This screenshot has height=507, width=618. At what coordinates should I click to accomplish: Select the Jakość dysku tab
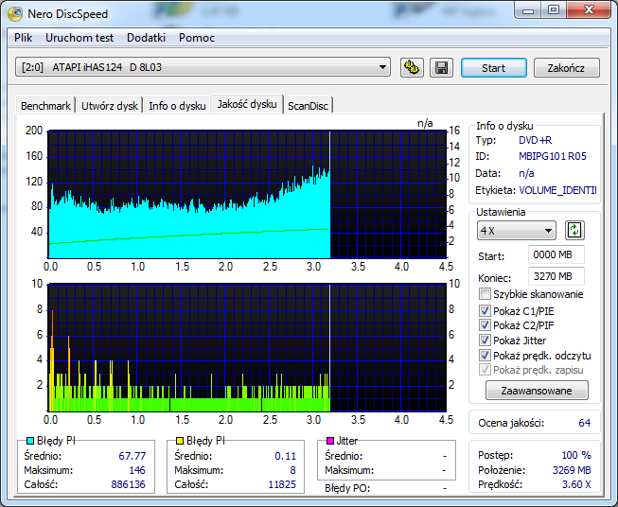coord(247,104)
